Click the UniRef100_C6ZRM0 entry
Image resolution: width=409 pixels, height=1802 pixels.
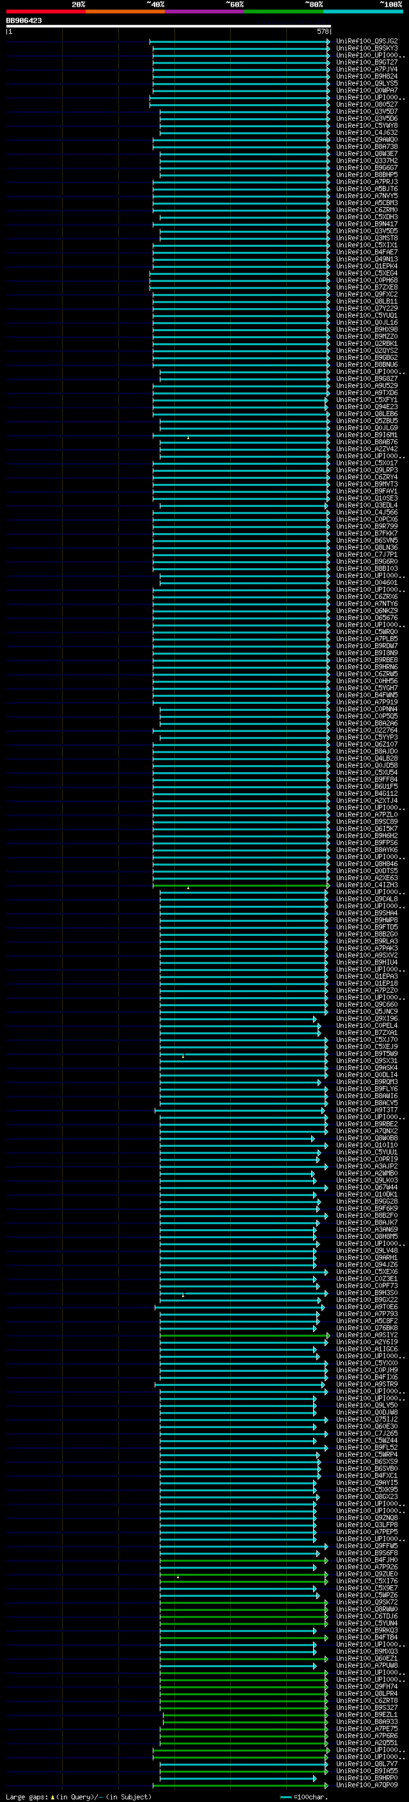367,210
